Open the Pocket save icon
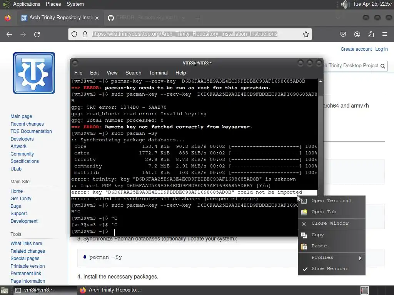Image resolution: width=394 pixels, height=295 pixels. click(x=343, y=34)
